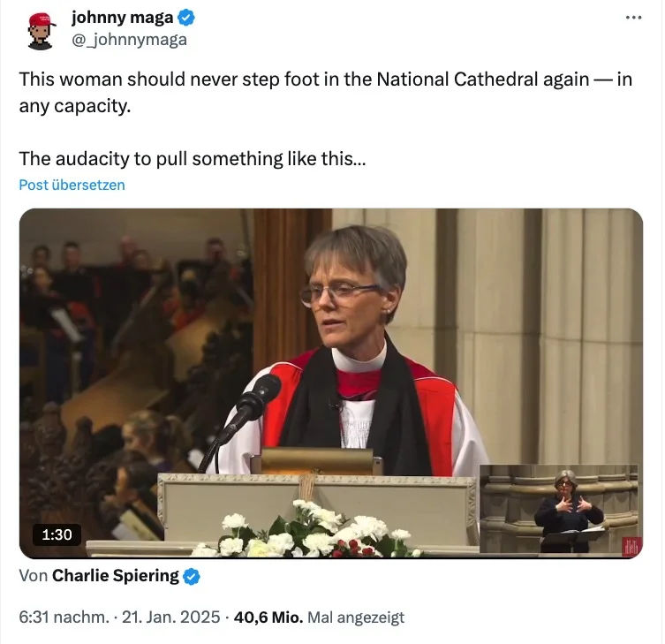
Task: Click the verified badge beside johnny maga
Action: (187, 19)
